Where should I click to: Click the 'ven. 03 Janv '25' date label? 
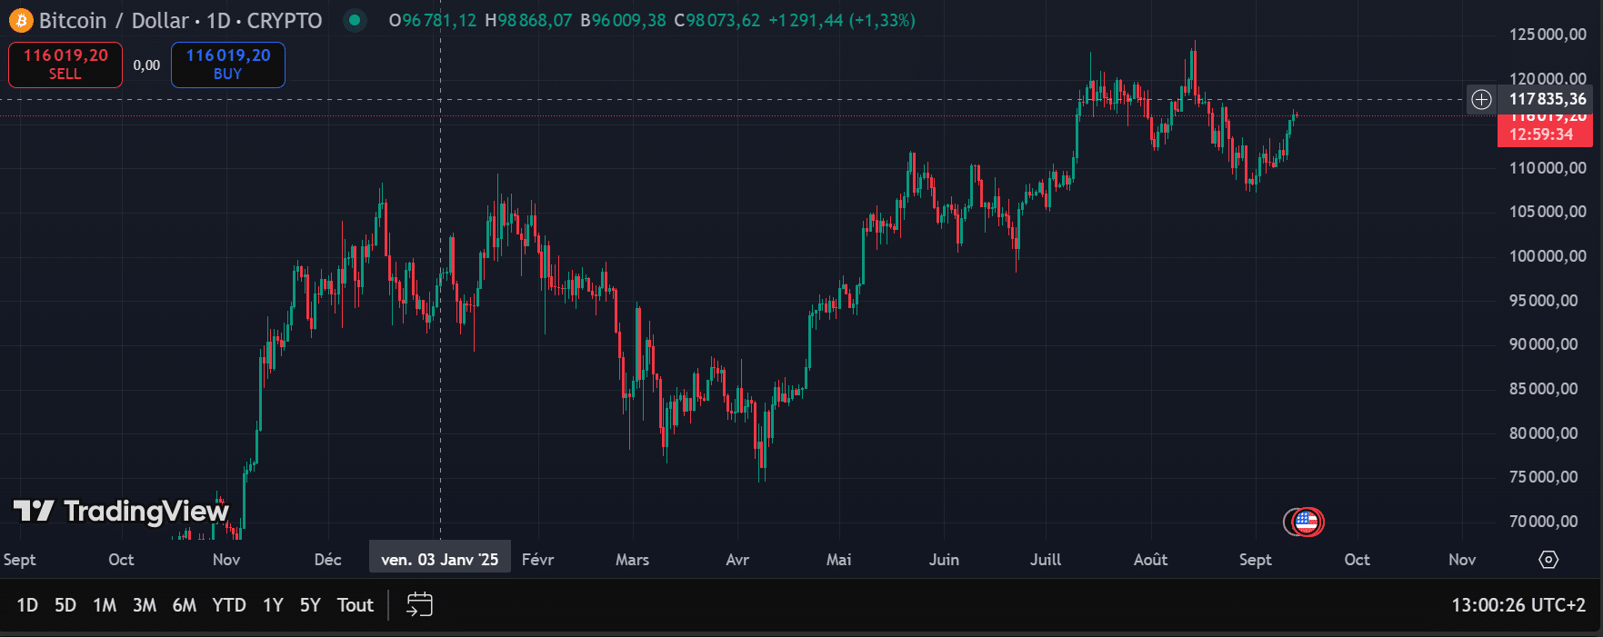(x=439, y=560)
